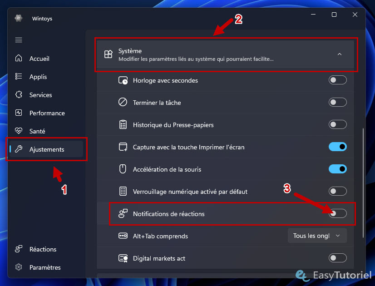The image size is (375, 286).
Task: Click the Performance sidebar icon
Action: coord(19,113)
